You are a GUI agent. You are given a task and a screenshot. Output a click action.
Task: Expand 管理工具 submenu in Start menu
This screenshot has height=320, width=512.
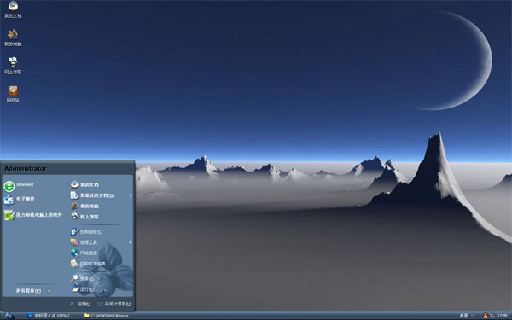click(x=101, y=242)
